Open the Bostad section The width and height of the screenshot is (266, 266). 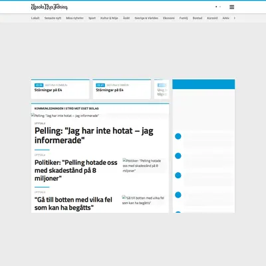pyautogui.click(x=198, y=18)
